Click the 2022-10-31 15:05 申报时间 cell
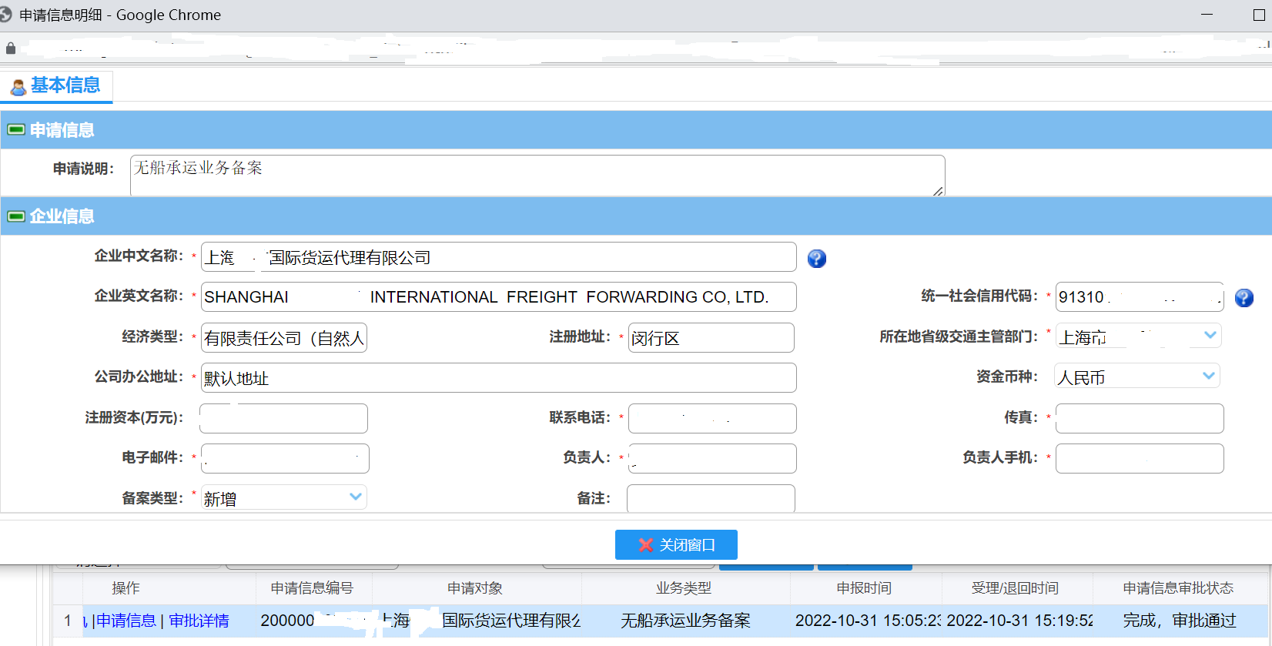 point(866,621)
